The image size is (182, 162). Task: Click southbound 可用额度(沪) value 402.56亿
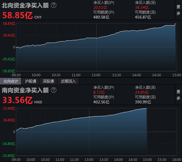coord(101,102)
